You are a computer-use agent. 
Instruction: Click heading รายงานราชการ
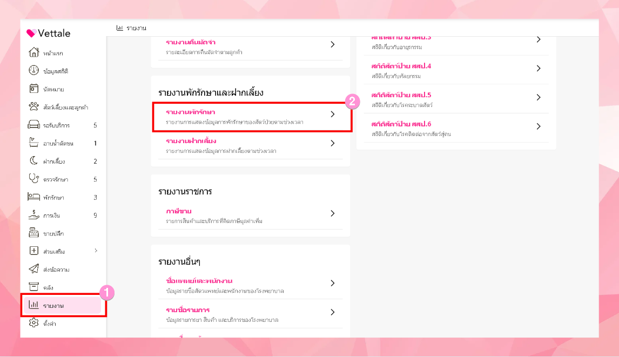pos(185,192)
